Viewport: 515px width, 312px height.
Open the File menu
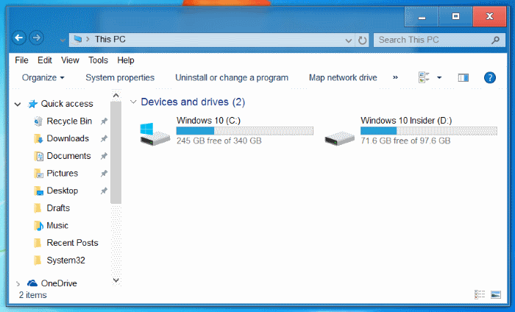point(21,60)
